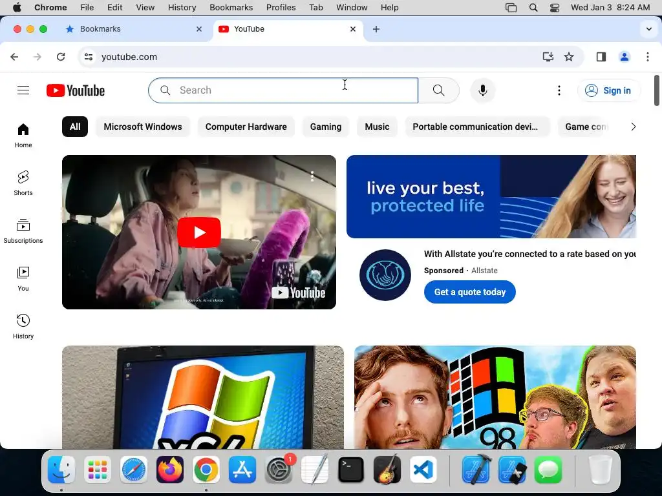Open Chrome three-dot menu
Image resolution: width=662 pixels, height=496 pixels.
point(648,57)
